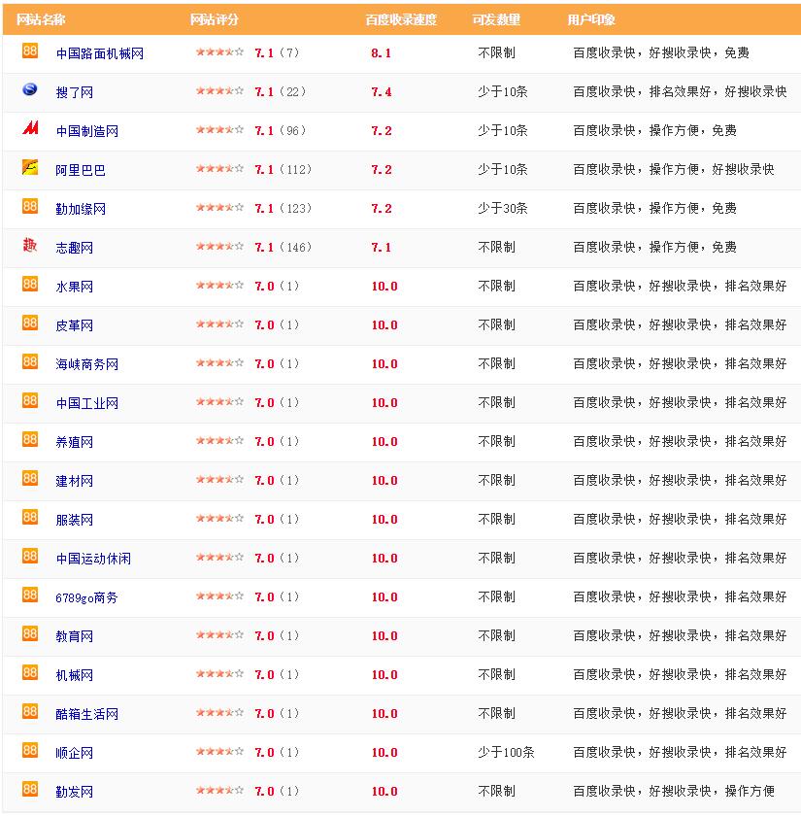This screenshot has height=817, width=801.
Task: Open the 阿里巴巴 link
Action: coord(81,170)
